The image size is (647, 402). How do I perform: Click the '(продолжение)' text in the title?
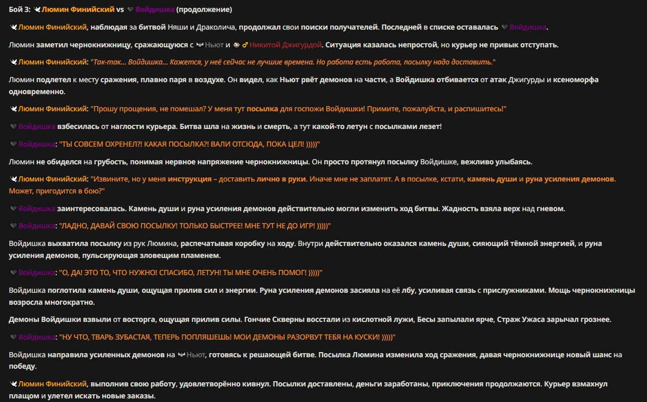pos(204,9)
